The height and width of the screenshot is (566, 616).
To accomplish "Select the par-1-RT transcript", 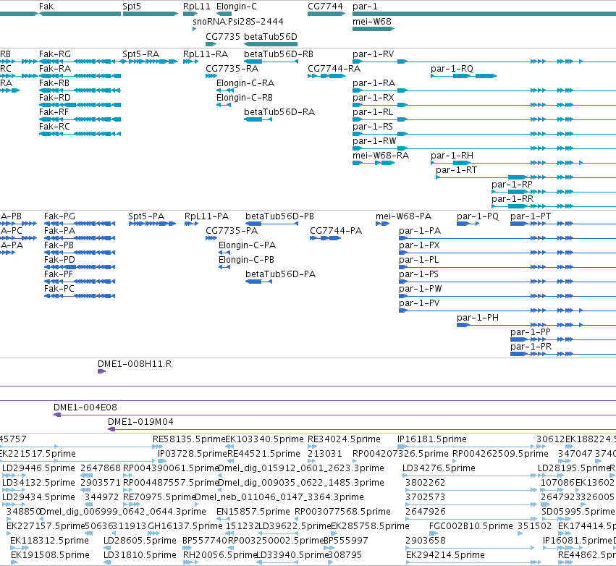I will 526,177.
